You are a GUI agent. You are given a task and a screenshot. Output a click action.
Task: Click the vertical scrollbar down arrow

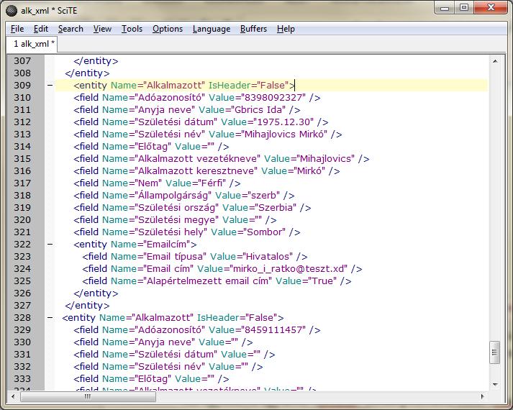[495, 385]
